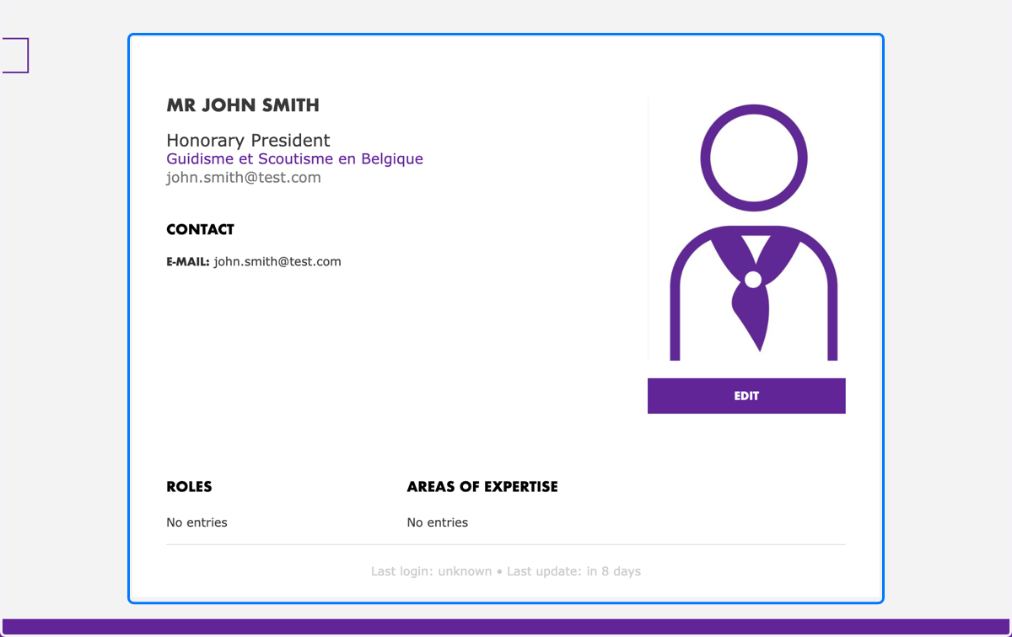Click the grey john.smith@test.com under organisation
The height and width of the screenshot is (637, 1012).
[244, 178]
